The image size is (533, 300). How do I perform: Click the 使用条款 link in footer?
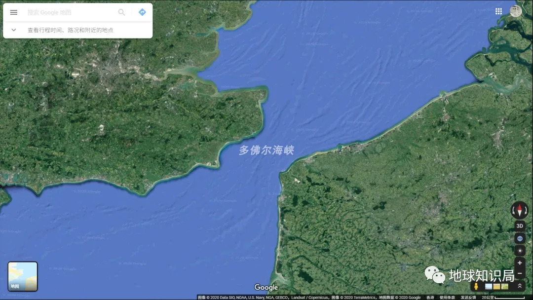447,298
